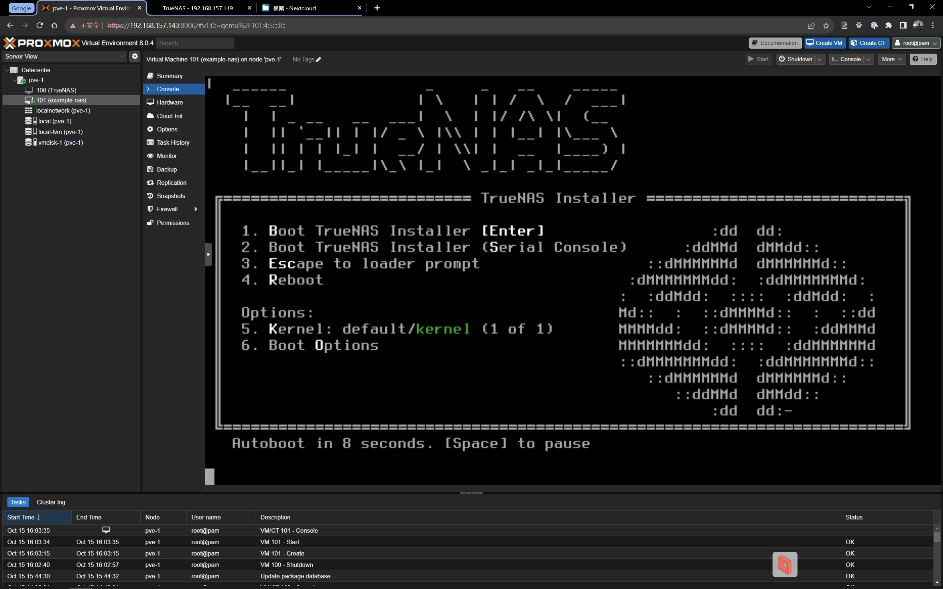Open the Cloud-Init section

point(170,116)
